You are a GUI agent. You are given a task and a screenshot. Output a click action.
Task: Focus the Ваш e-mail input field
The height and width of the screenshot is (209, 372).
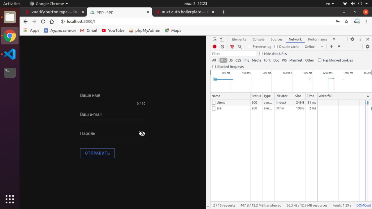tap(113, 115)
